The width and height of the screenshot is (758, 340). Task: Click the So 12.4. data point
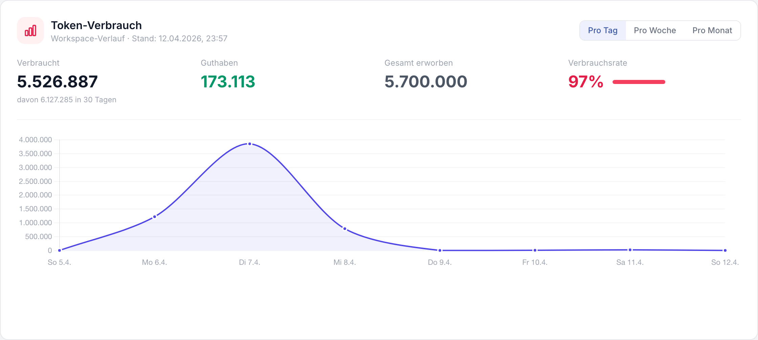(725, 251)
